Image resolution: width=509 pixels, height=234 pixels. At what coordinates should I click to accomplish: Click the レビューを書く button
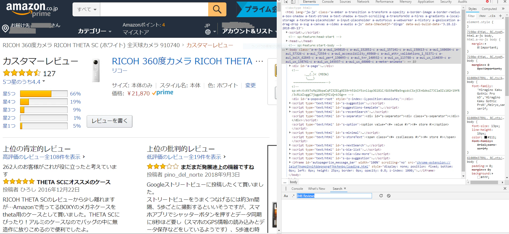click(x=109, y=121)
